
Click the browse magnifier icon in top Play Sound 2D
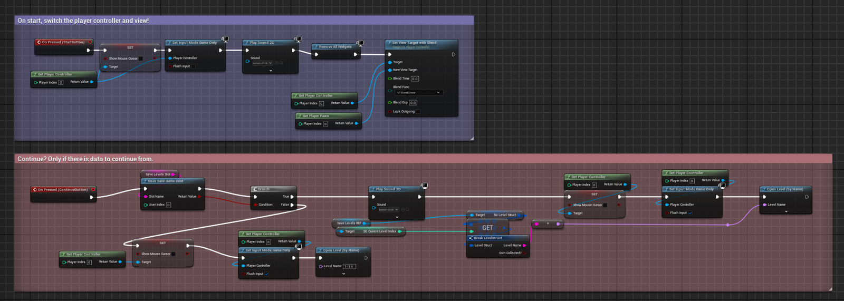pyautogui.click(x=281, y=63)
